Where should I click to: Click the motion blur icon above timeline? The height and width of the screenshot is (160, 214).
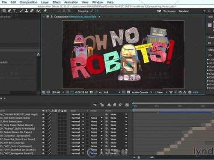120,105
